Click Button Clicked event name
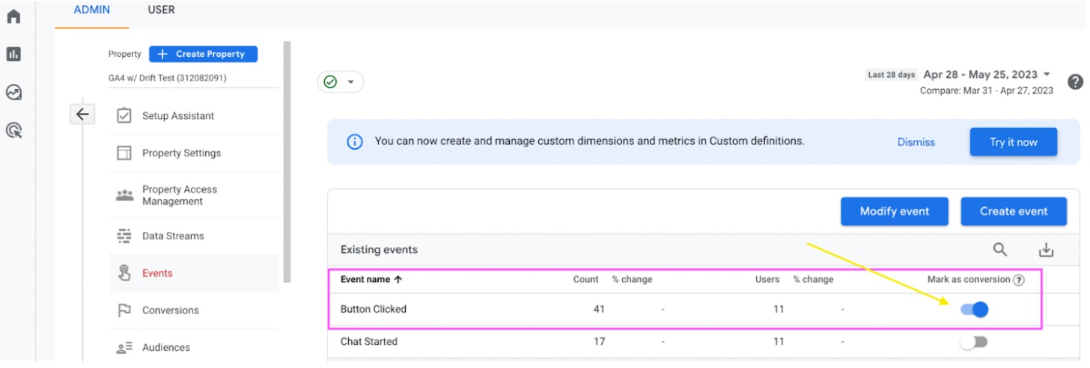This screenshot has width=1090, height=368. click(x=374, y=309)
